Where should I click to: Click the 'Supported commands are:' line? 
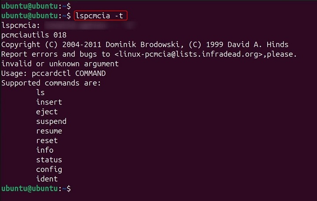point(51,83)
